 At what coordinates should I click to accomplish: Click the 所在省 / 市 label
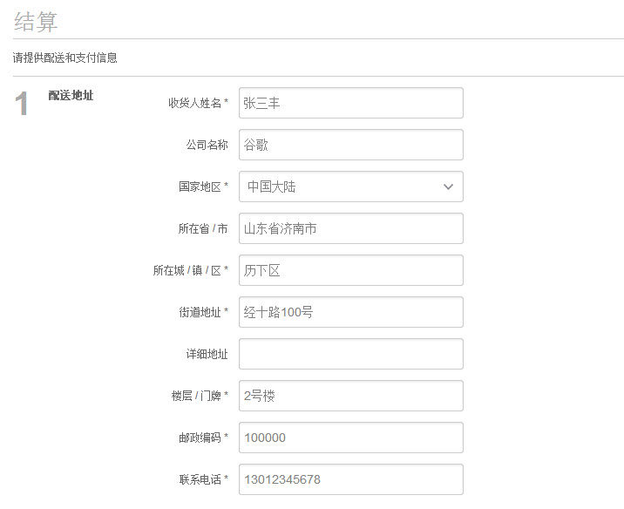pos(203,228)
